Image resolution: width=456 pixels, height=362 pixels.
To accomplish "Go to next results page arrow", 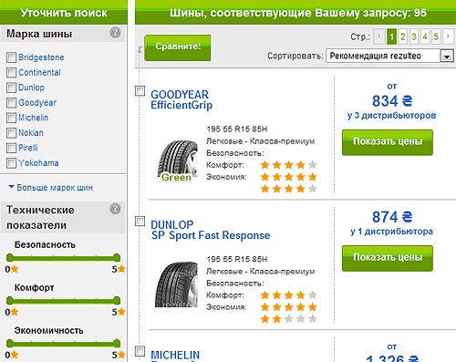I will [x=448, y=36].
